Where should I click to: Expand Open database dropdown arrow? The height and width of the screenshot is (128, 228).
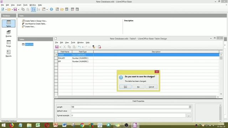click(x=12, y=10)
